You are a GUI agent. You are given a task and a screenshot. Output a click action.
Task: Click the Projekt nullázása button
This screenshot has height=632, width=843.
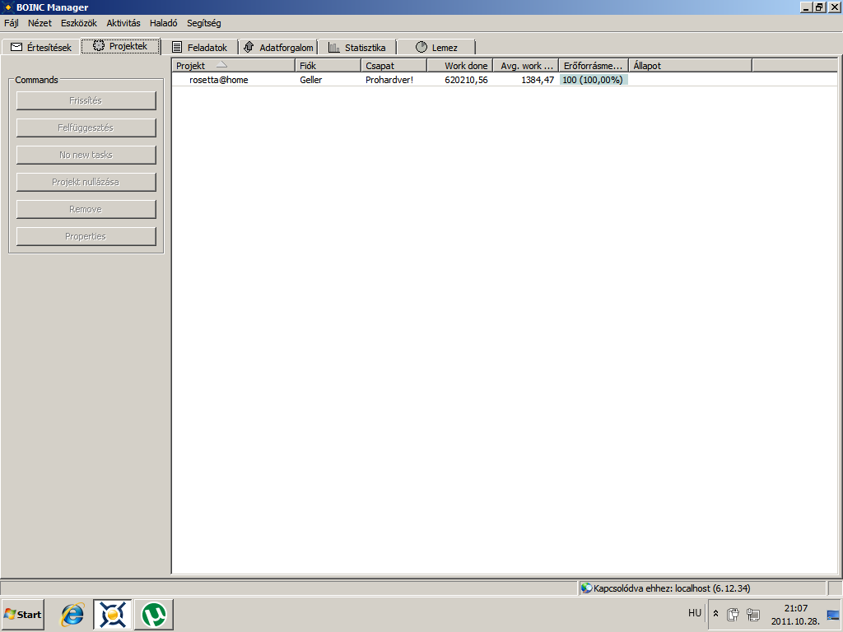tap(86, 182)
